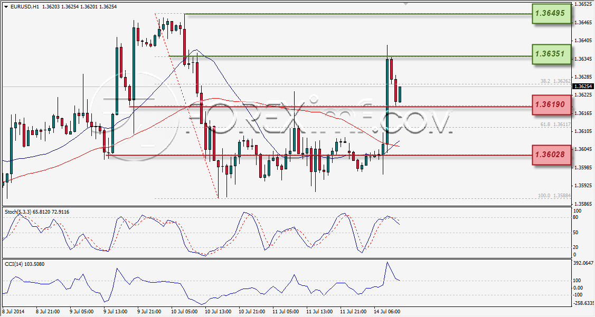Select the CCI(14) 103.5080 indicator label
Image resolution: width=595 pixels, height=317 pixels.
tap(25, 264)
